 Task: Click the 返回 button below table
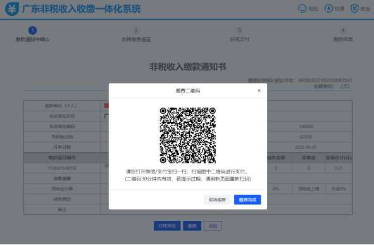click(x=213, y=226)
